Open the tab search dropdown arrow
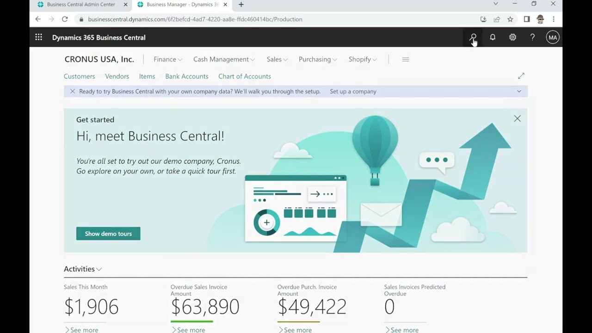Screen dimensions: 592x333 [496, 4]
